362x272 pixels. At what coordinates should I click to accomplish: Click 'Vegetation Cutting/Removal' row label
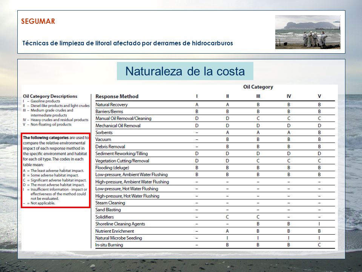[x=122, y=161]
